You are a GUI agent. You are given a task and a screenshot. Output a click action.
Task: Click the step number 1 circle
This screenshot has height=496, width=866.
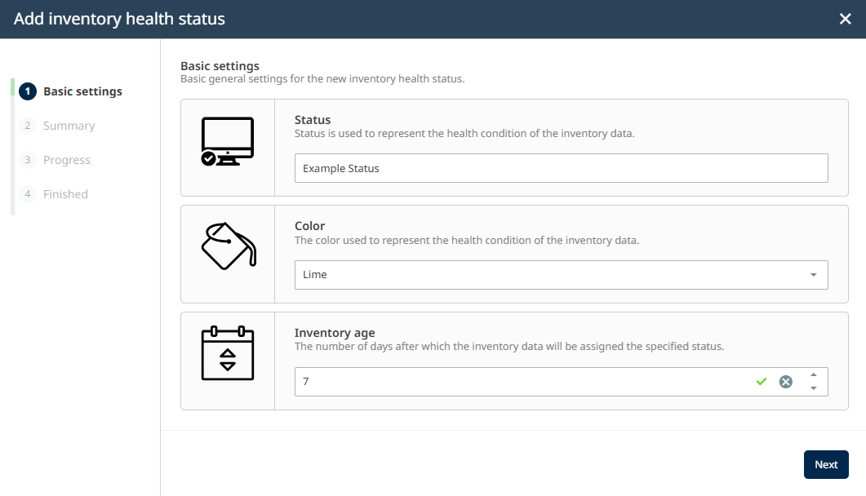click(x=28, y=91)
